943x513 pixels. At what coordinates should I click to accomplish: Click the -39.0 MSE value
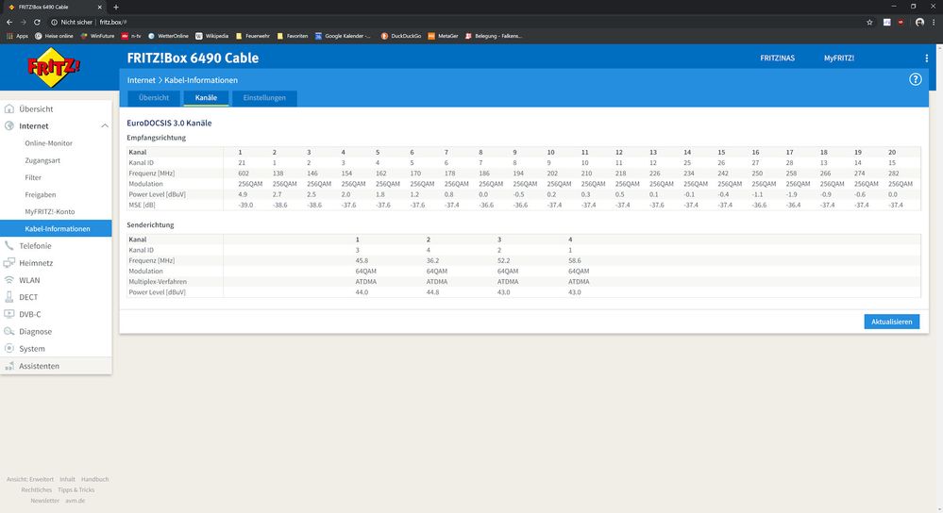(x=245, y=205)
